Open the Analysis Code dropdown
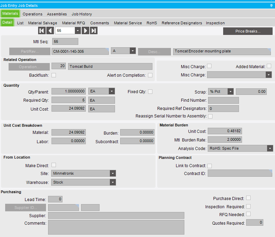Screen dimensions: 275x237 pos(270,149)
